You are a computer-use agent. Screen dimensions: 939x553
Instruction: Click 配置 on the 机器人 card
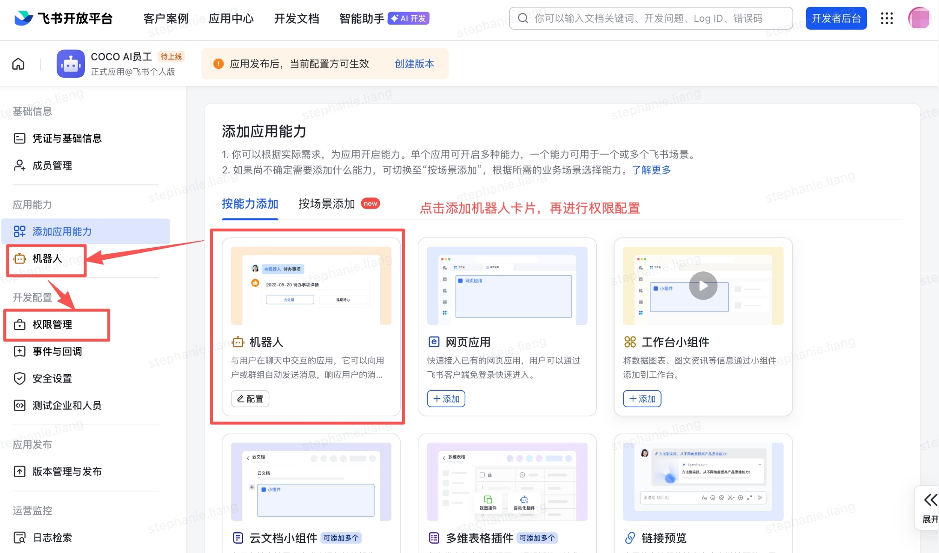coord(250,398)
